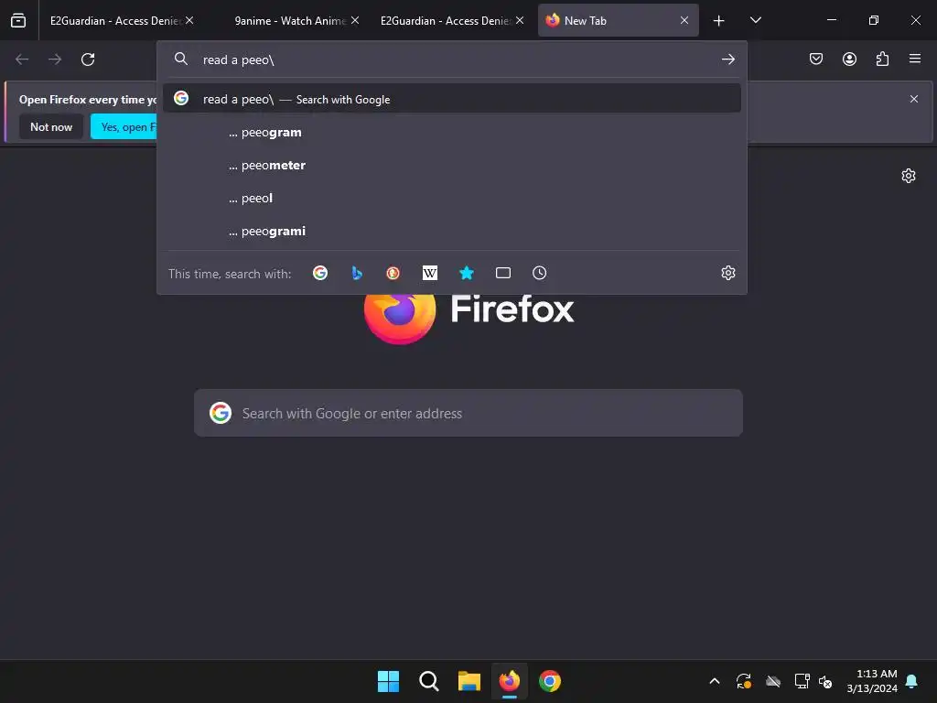This screenshot has width=937, height=703.
Task: Open a new tab with the plus button
Action: [719, 21]
